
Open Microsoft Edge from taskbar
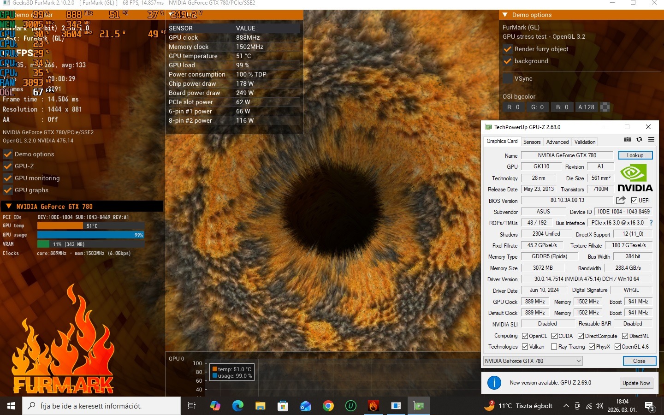[x=238, y=406]
